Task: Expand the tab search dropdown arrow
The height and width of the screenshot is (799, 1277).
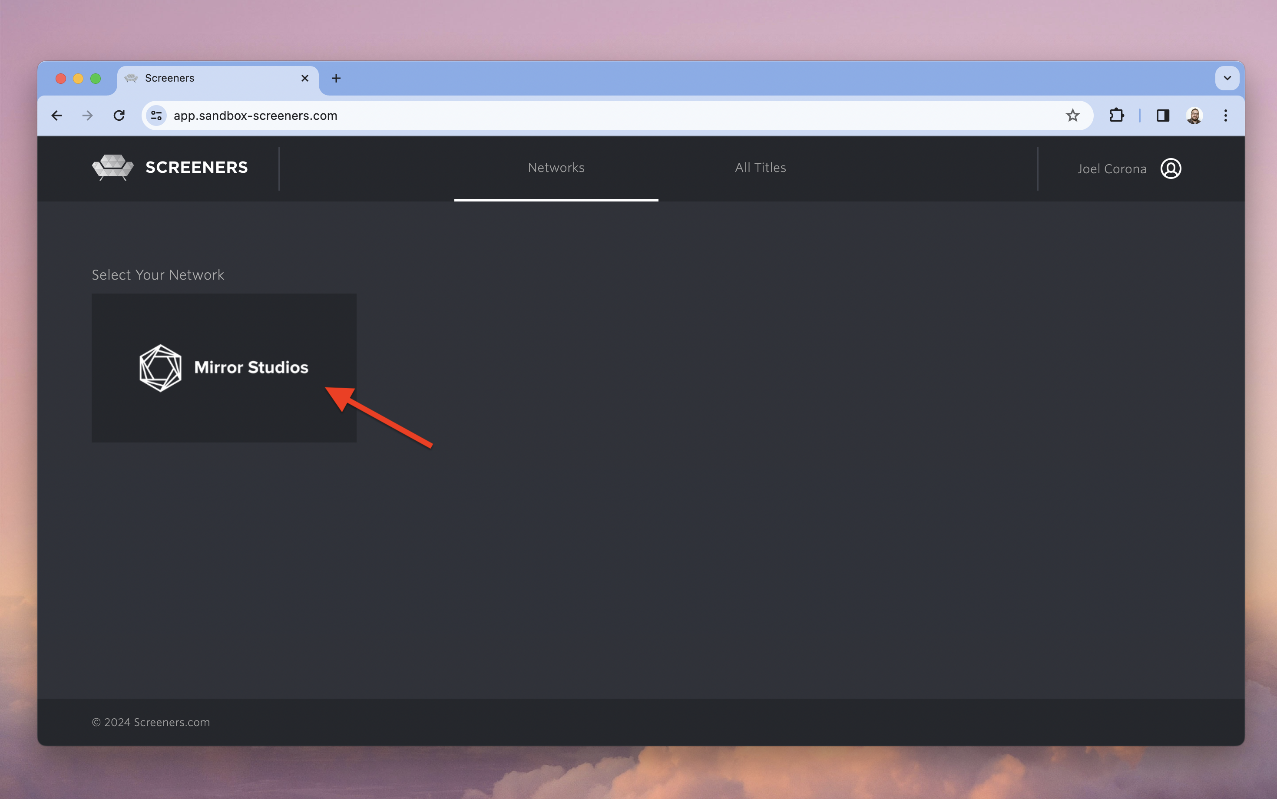Action: coord(1227,78)
